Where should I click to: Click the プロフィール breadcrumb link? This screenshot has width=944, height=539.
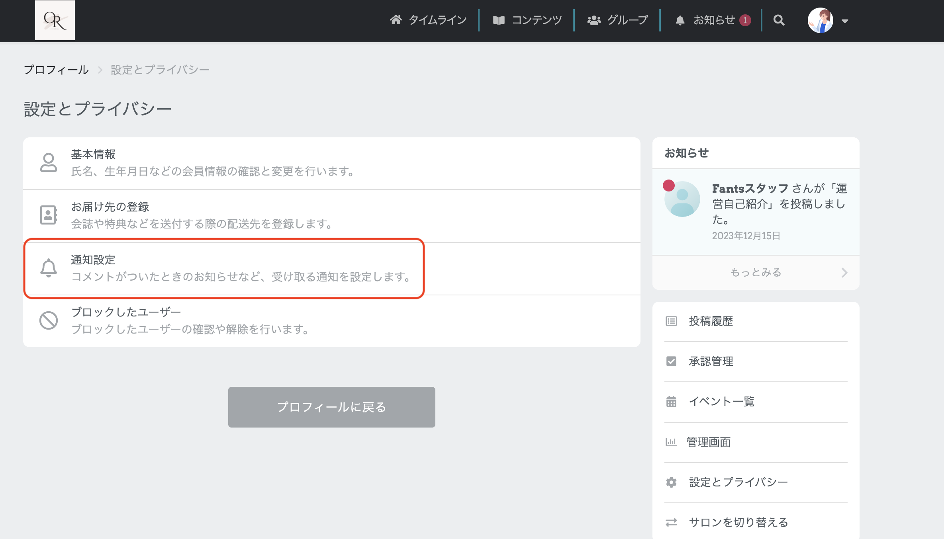click(56, 70)
